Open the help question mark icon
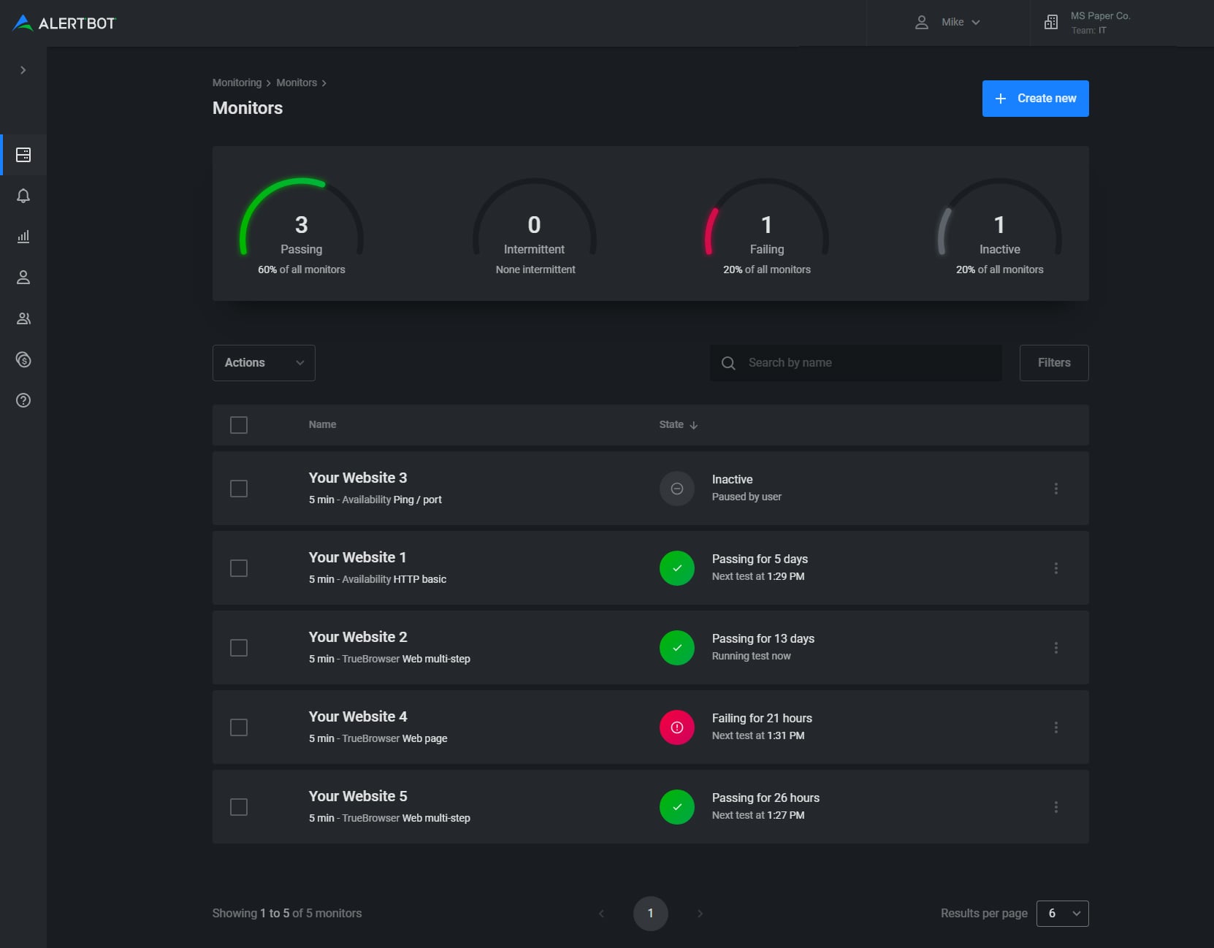 23,400
